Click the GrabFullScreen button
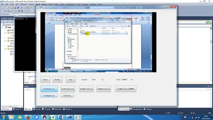Screen dimensions: 213x120 click(49, 89)
